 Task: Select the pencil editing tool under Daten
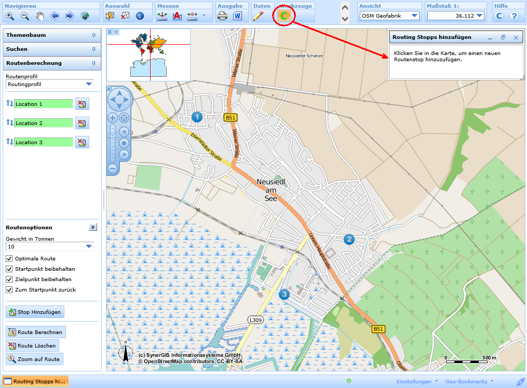258,16
